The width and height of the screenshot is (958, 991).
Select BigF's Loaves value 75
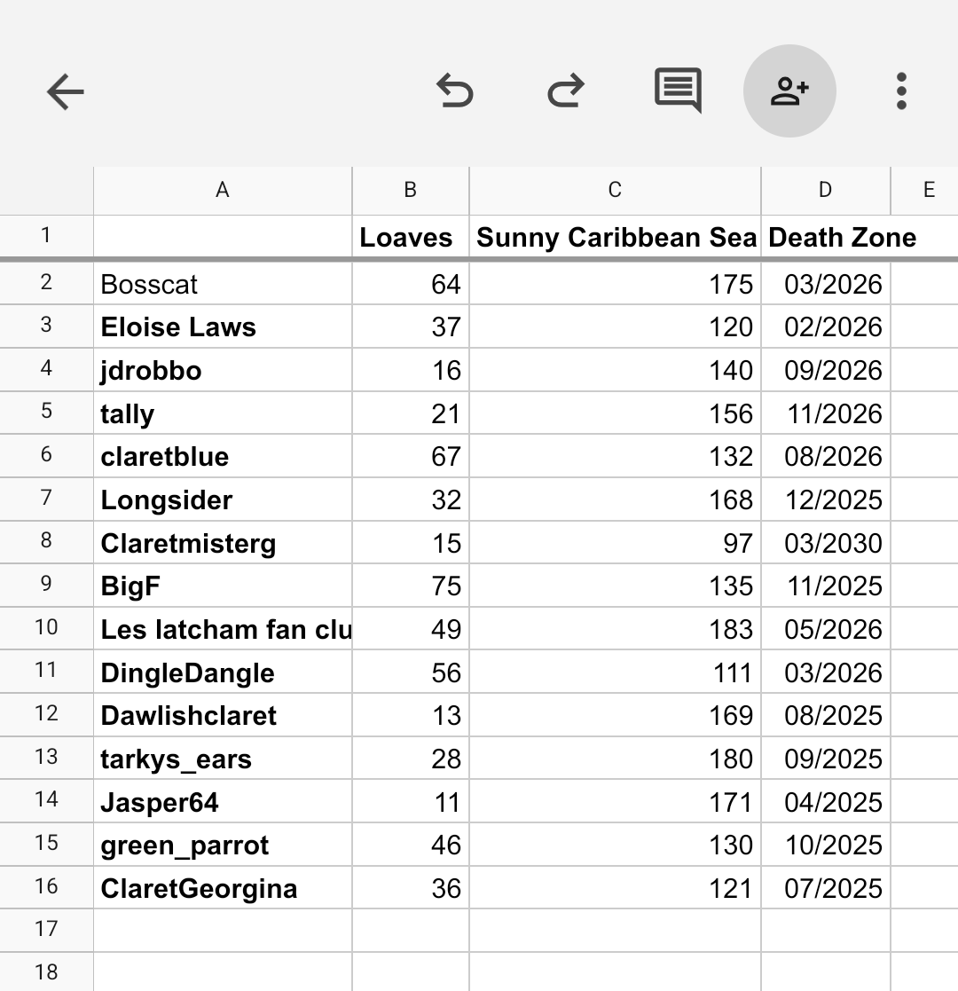point(410,586)
